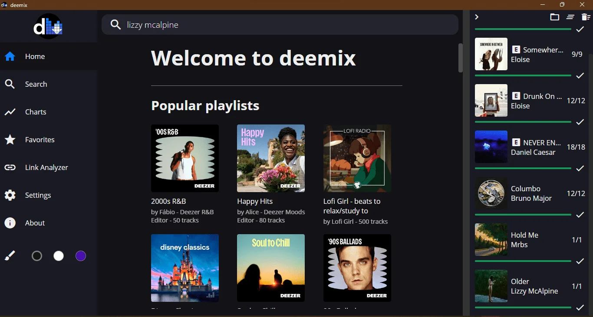Viewport: 593px width, 317px height.
Task: Click the 9/9 track count
Action: [577, 54]
